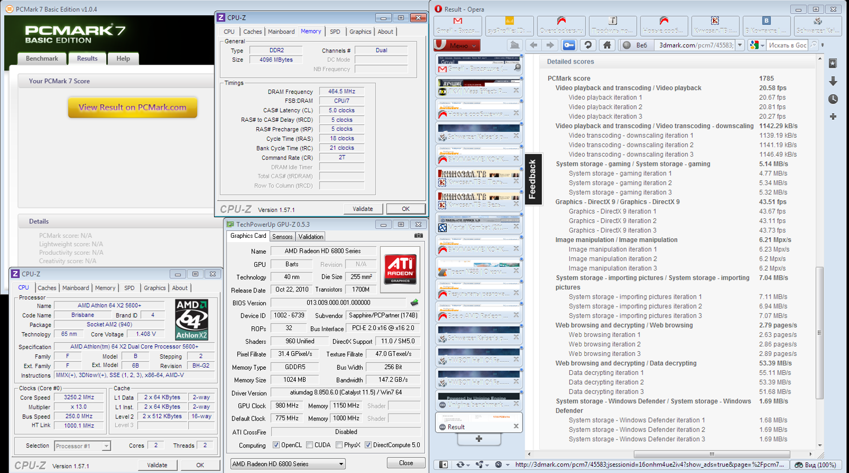849x473 pixels.
Task: Click Validate in the CPU-Z Memory window
Action: [x=363, y=209]
